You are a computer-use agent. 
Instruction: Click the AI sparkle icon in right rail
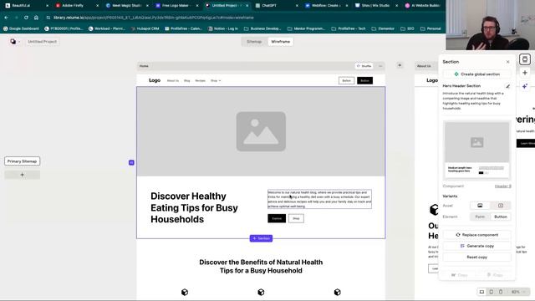pyautogui.click(x=525, y=86)
